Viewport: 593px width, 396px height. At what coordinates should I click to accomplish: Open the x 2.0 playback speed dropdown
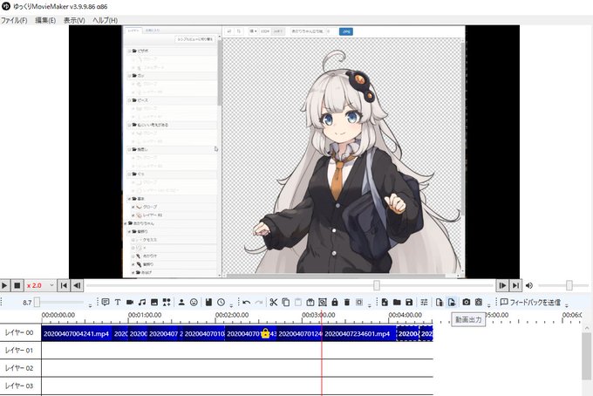pyautogui.click(x=40, y=285)
